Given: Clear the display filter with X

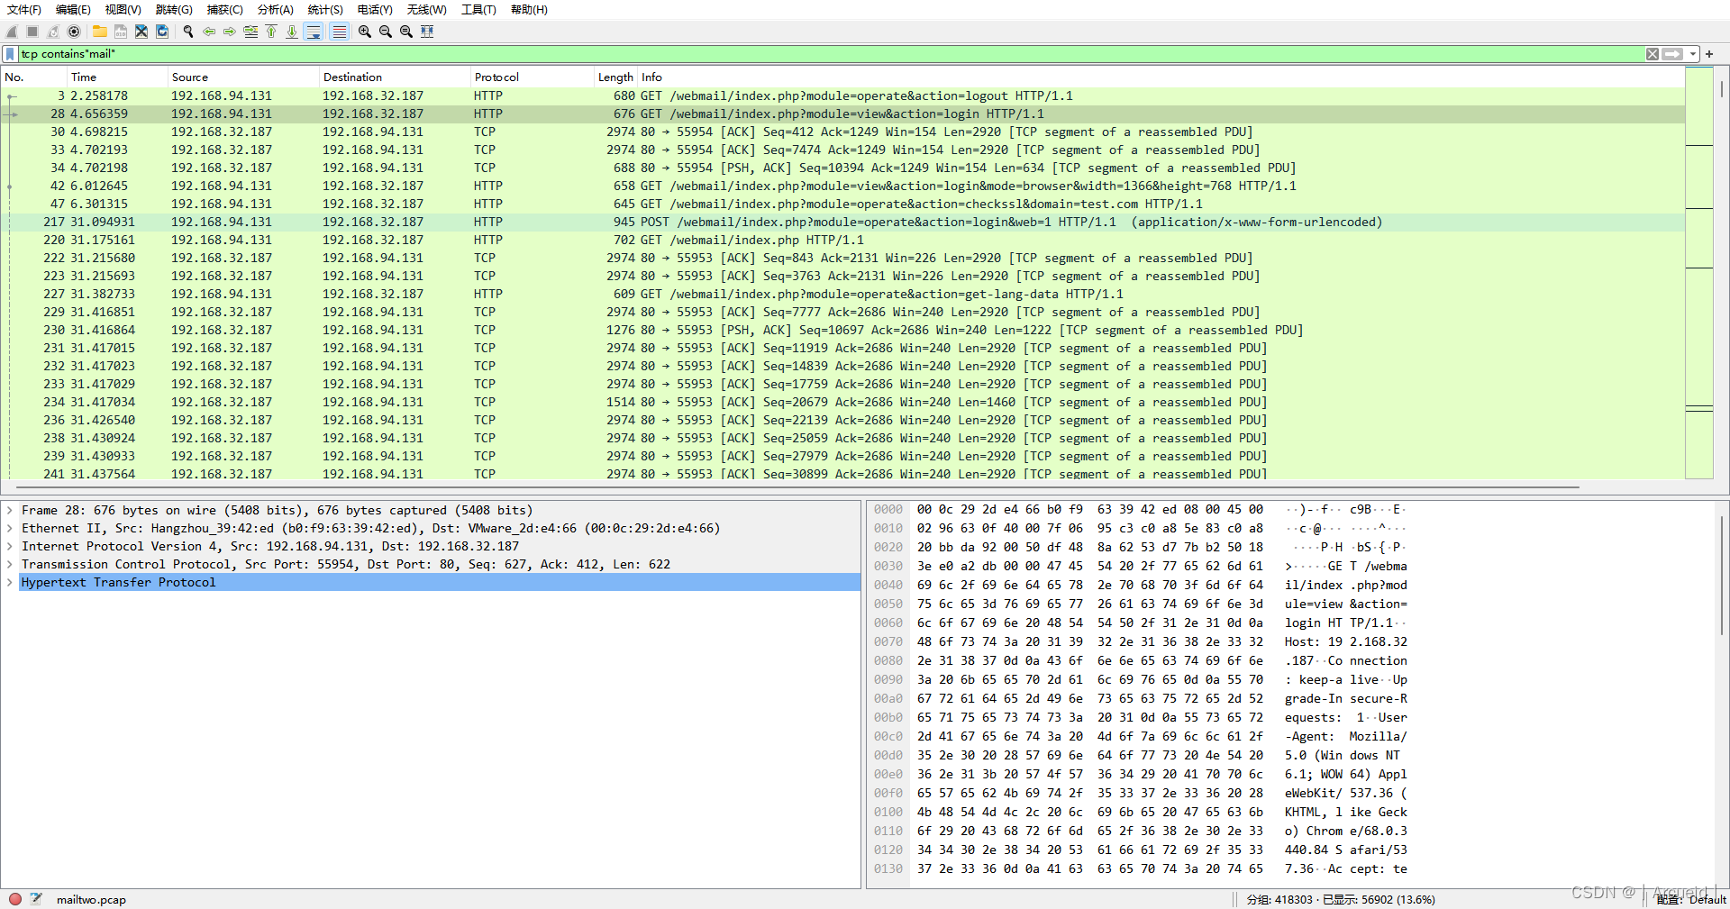Looking at the screenshot, I should click(x=1653, y=54).
